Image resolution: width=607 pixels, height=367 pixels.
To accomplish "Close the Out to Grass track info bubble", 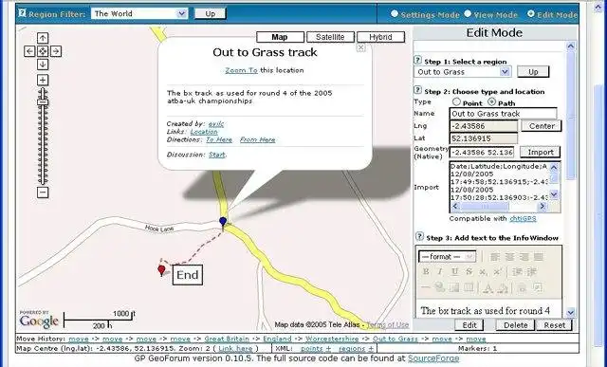I will coord(360,47).
